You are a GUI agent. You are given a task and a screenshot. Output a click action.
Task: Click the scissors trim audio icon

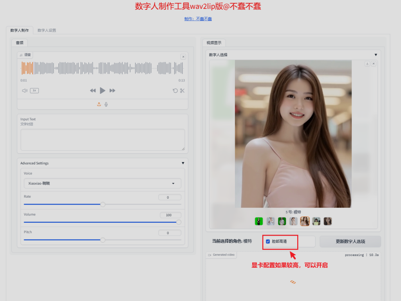182,90
